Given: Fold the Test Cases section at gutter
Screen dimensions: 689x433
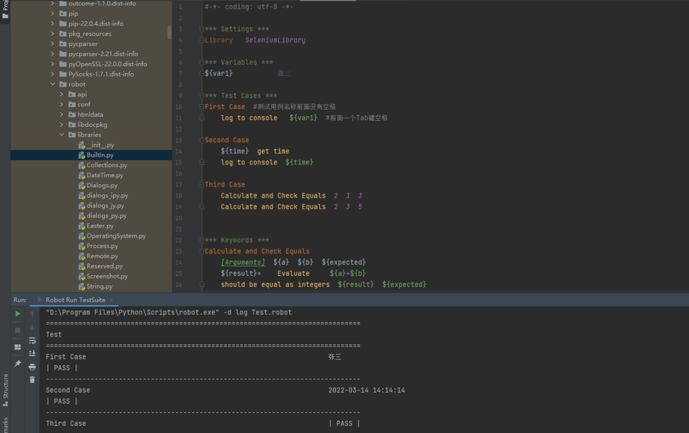Looking at the screenshot, I should 202,96.
